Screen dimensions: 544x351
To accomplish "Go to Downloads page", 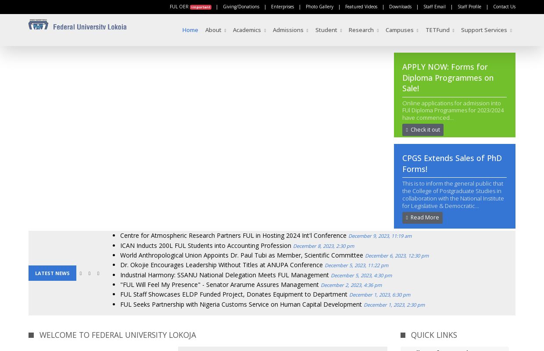I will [x=400, y=7].
